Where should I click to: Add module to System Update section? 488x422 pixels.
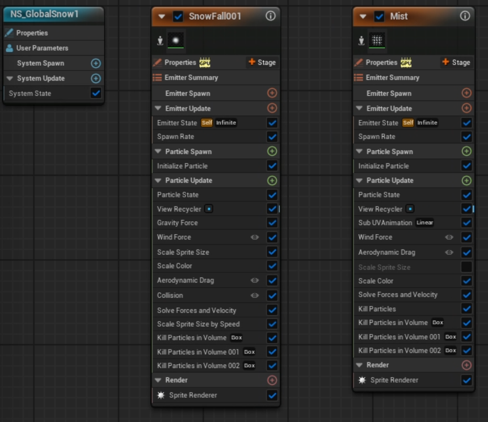click(x=96, y=78)
